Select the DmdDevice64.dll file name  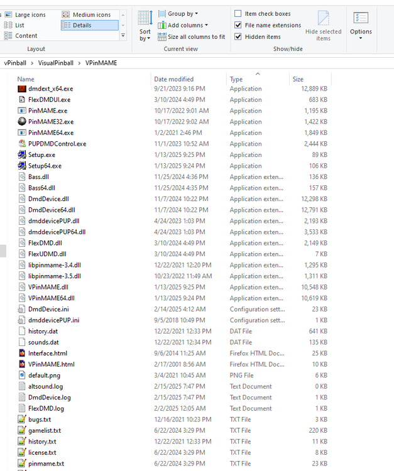click(x=52, y=210)
